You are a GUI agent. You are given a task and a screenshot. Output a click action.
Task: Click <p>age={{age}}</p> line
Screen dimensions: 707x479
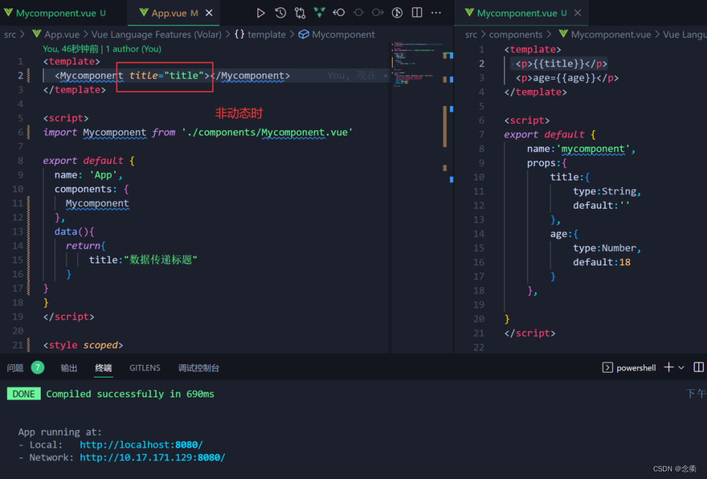tap(566, 78)
